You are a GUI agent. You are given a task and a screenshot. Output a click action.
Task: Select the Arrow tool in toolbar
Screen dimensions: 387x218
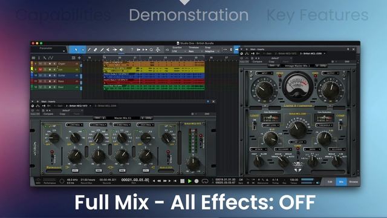pyautogui.click(x=76, y=50)
